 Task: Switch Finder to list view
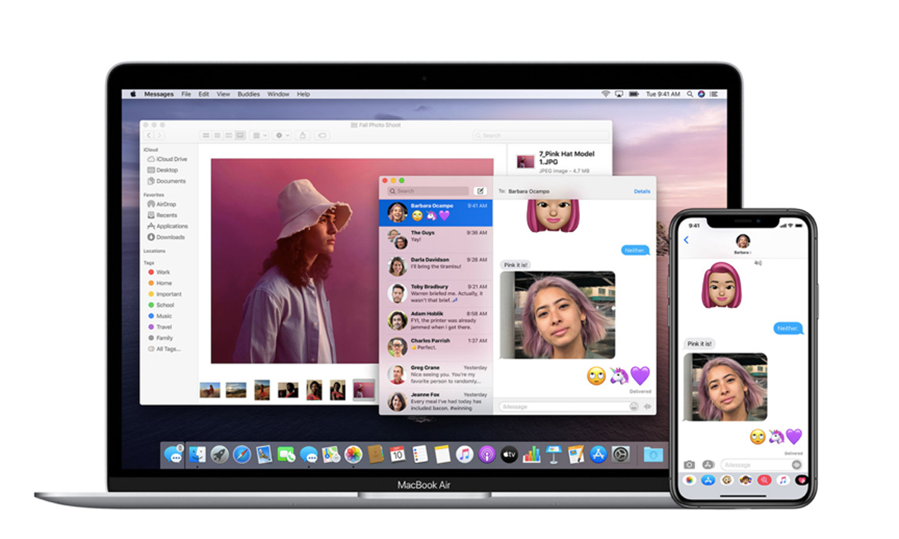(x=217, y=135)
